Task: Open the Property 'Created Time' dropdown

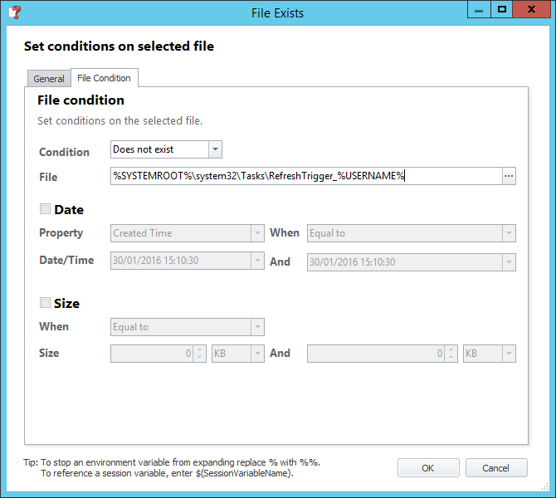Action: [257, 233]
